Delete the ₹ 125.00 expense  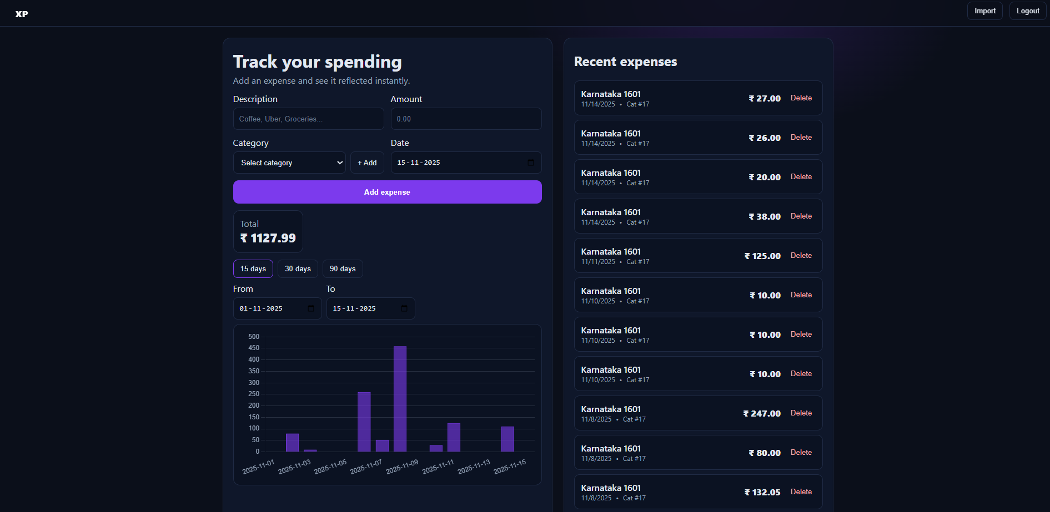click(801, 256)
